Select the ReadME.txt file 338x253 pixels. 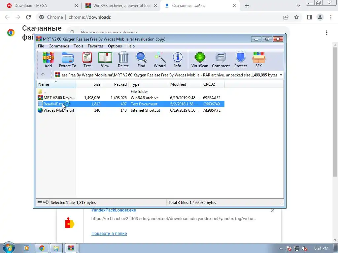130,104
